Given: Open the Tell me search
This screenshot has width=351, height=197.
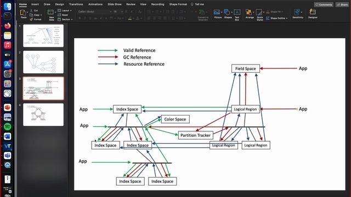Looking at the screenshot, I should (197, 4).
